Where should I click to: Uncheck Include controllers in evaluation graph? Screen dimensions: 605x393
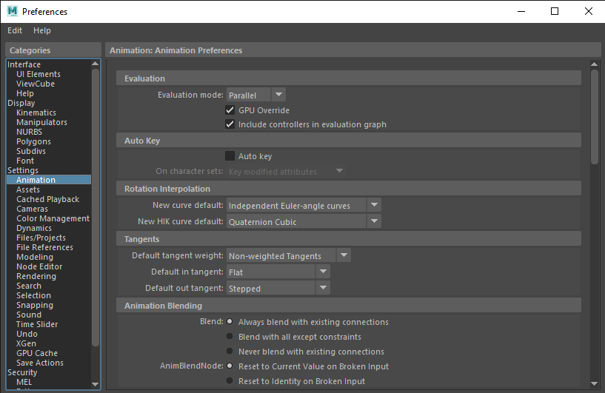point(230,124)
